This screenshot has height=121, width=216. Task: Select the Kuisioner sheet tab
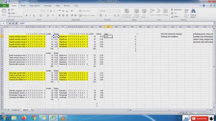[x=16, y=110]
